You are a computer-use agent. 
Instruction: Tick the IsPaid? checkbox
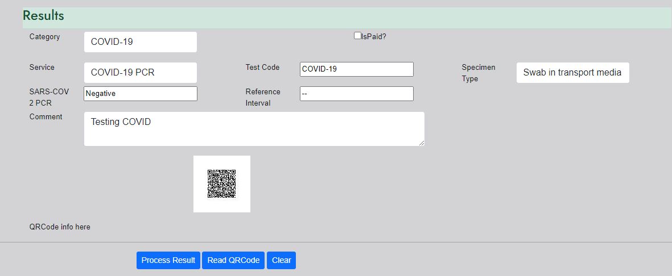[x=357, y=36]
